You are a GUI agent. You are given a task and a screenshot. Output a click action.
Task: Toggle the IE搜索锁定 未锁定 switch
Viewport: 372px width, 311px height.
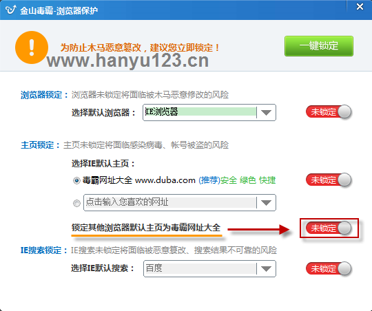coord(329,268)
